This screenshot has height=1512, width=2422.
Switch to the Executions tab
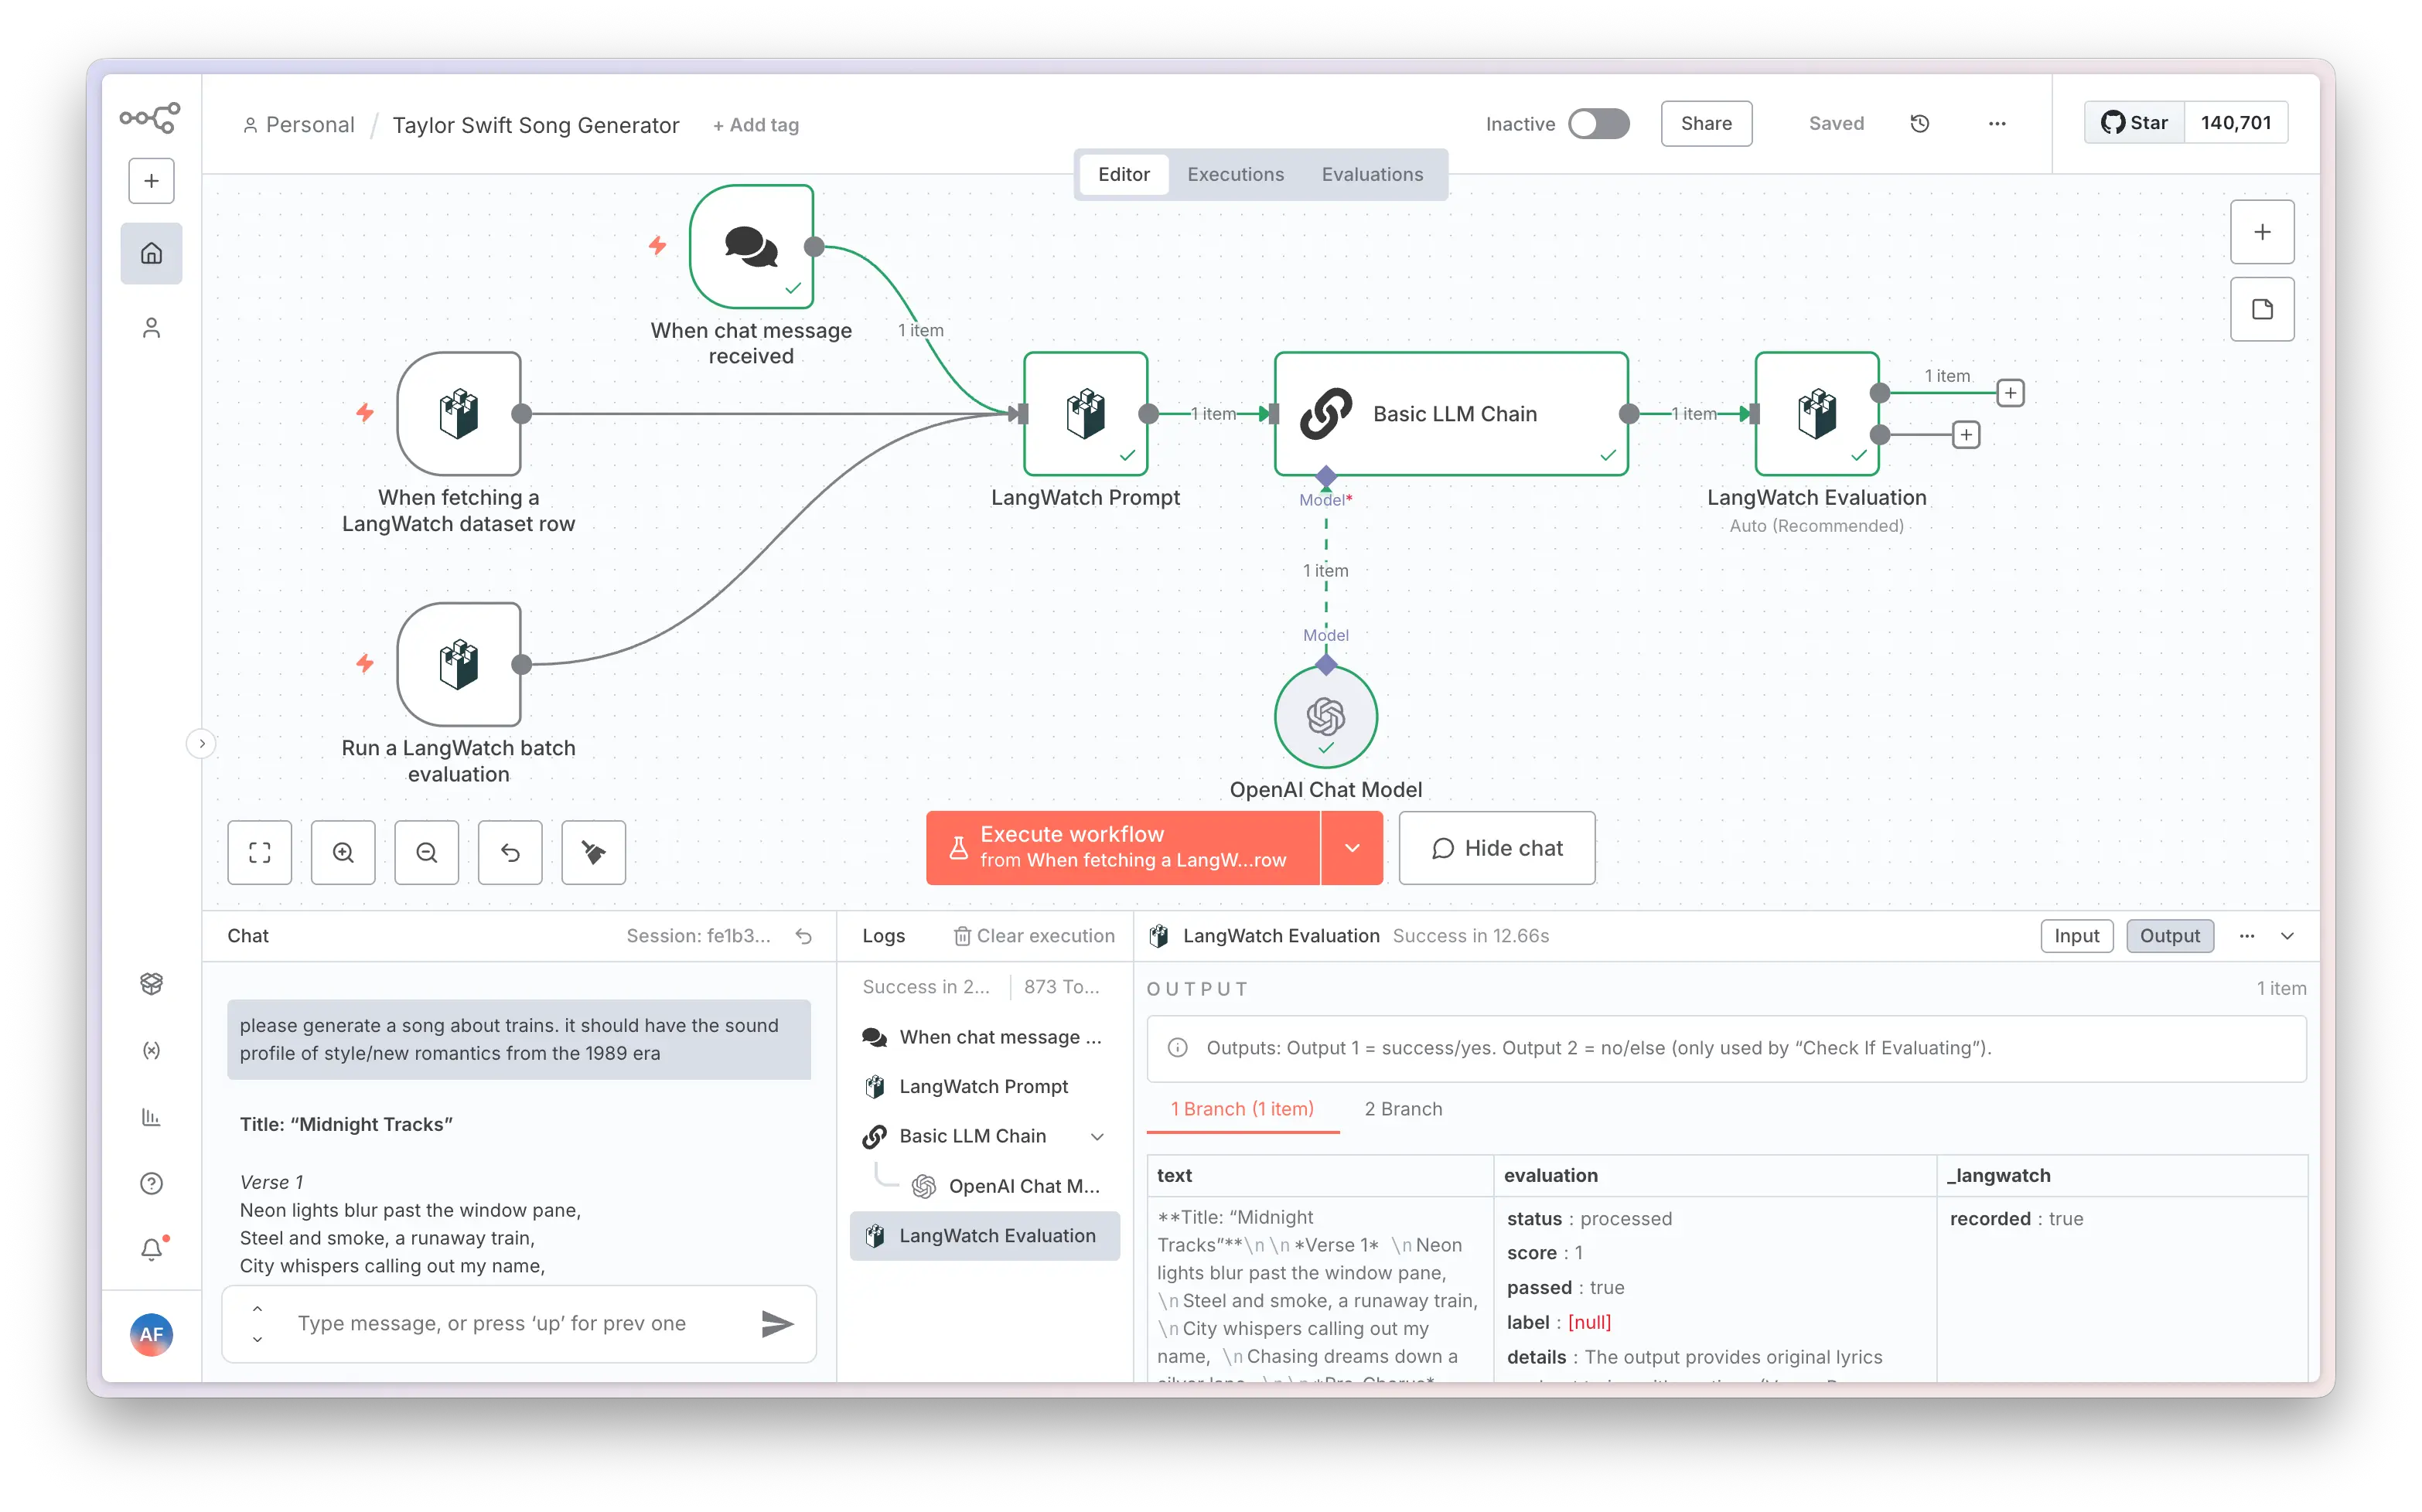1234,174
